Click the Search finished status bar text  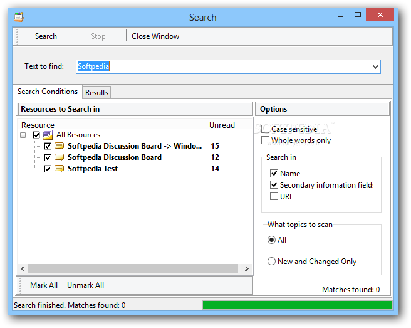[70, 305]
